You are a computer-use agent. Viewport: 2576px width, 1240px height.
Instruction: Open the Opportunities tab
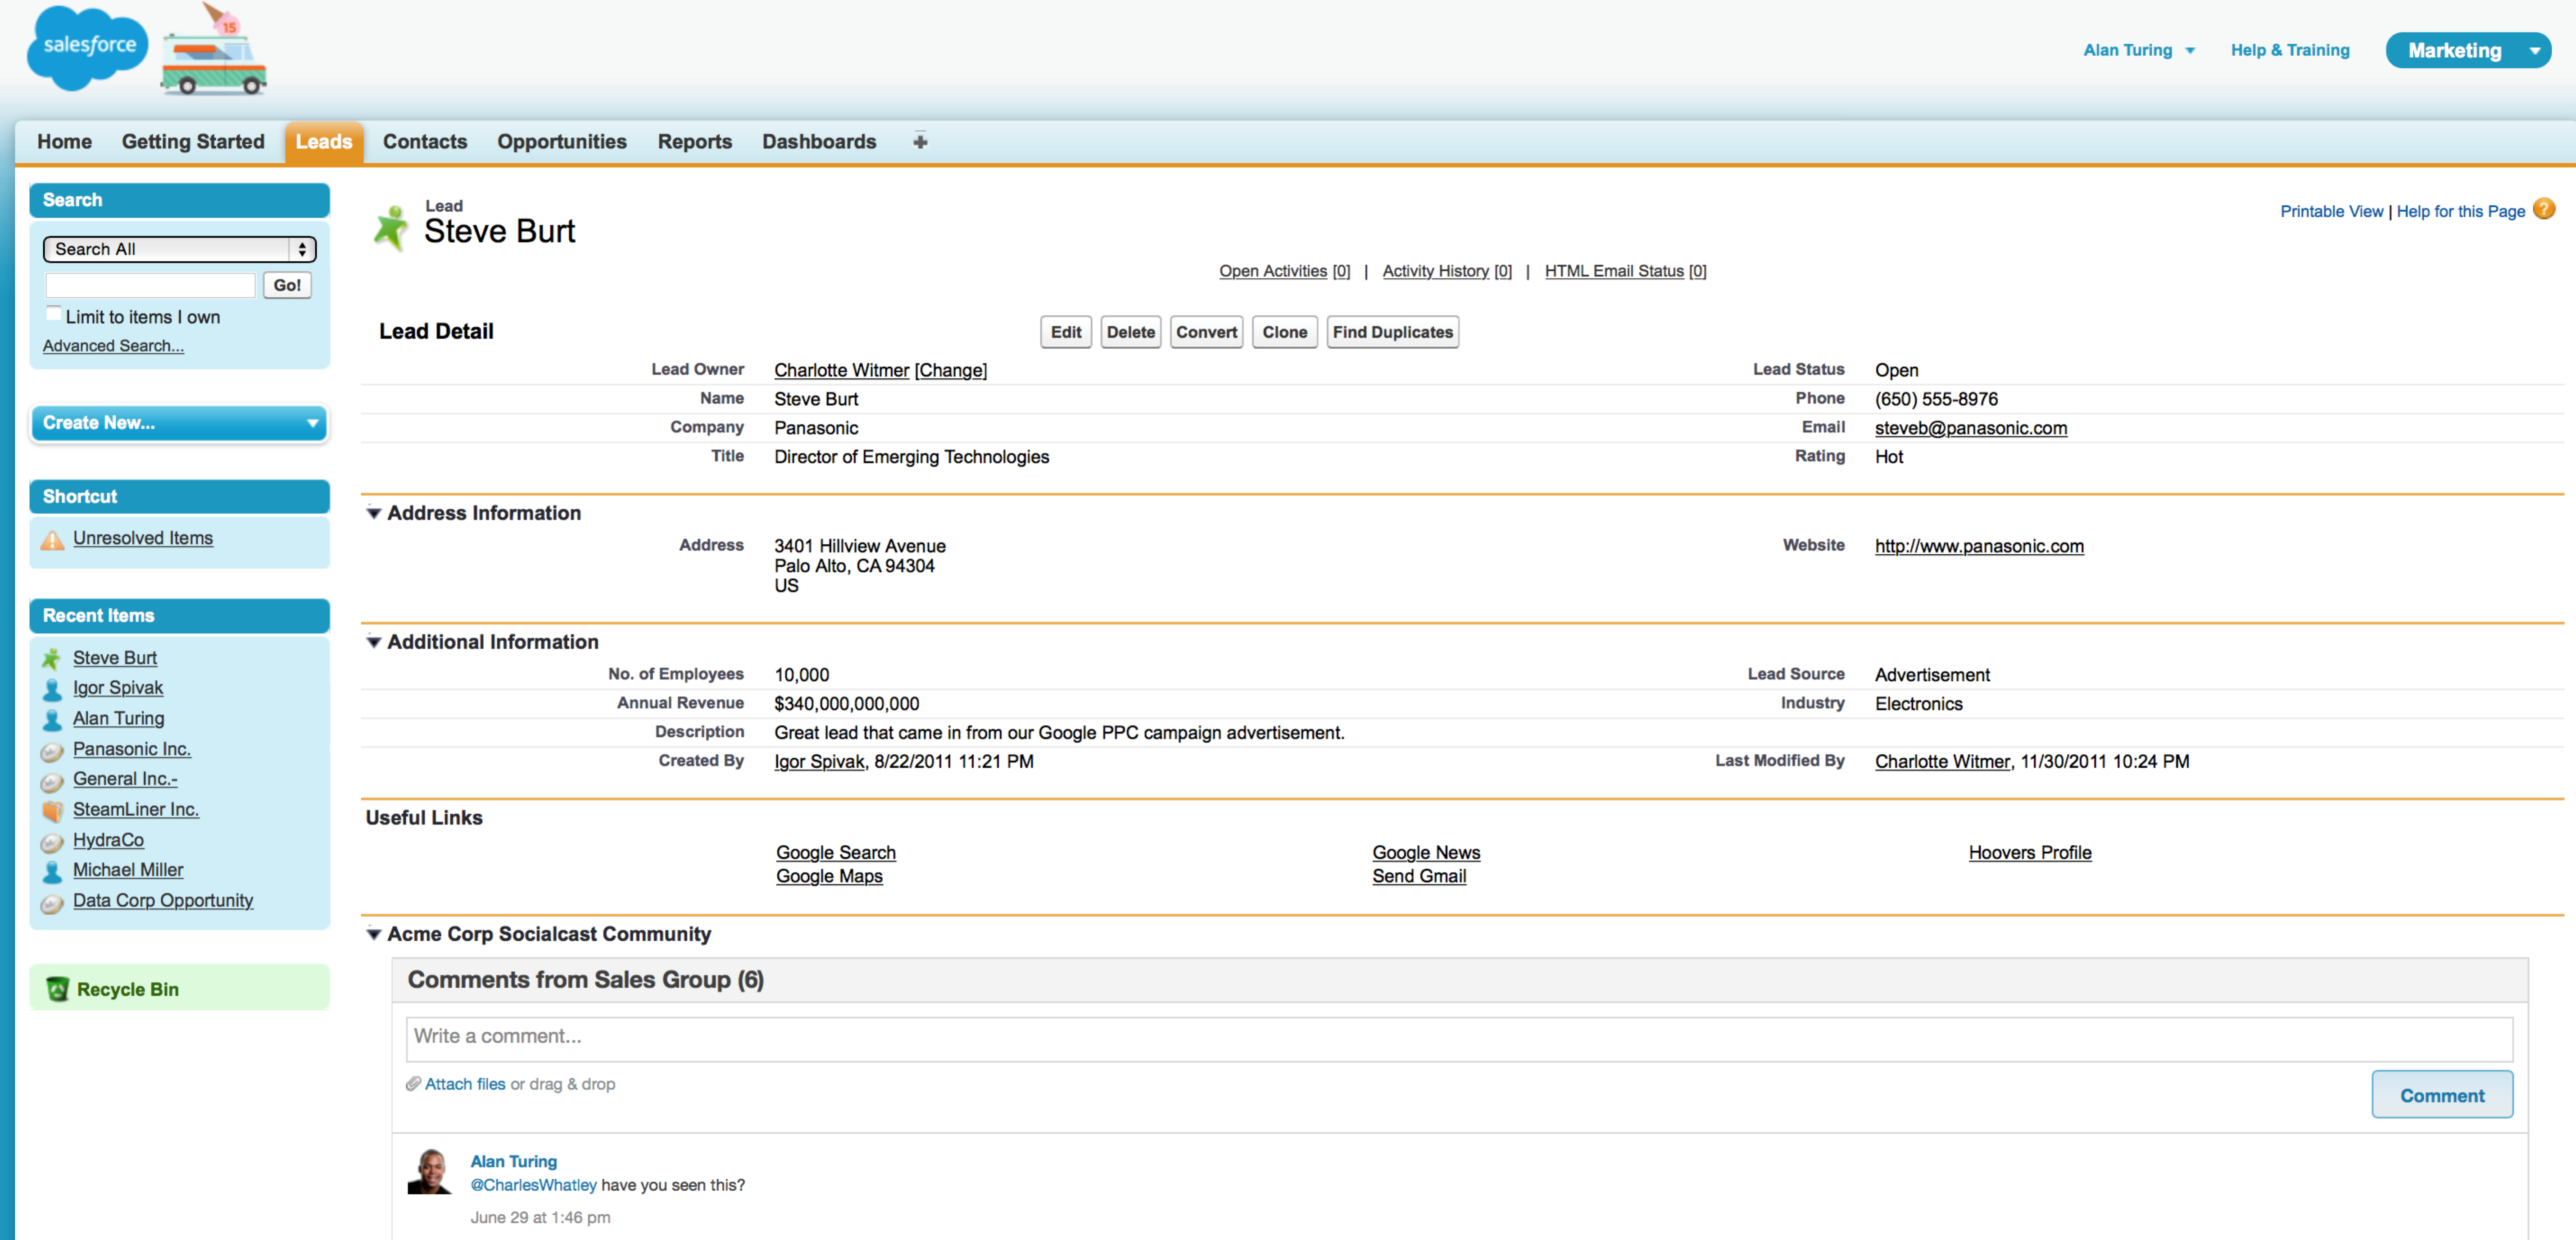click(x=562, y=141)
